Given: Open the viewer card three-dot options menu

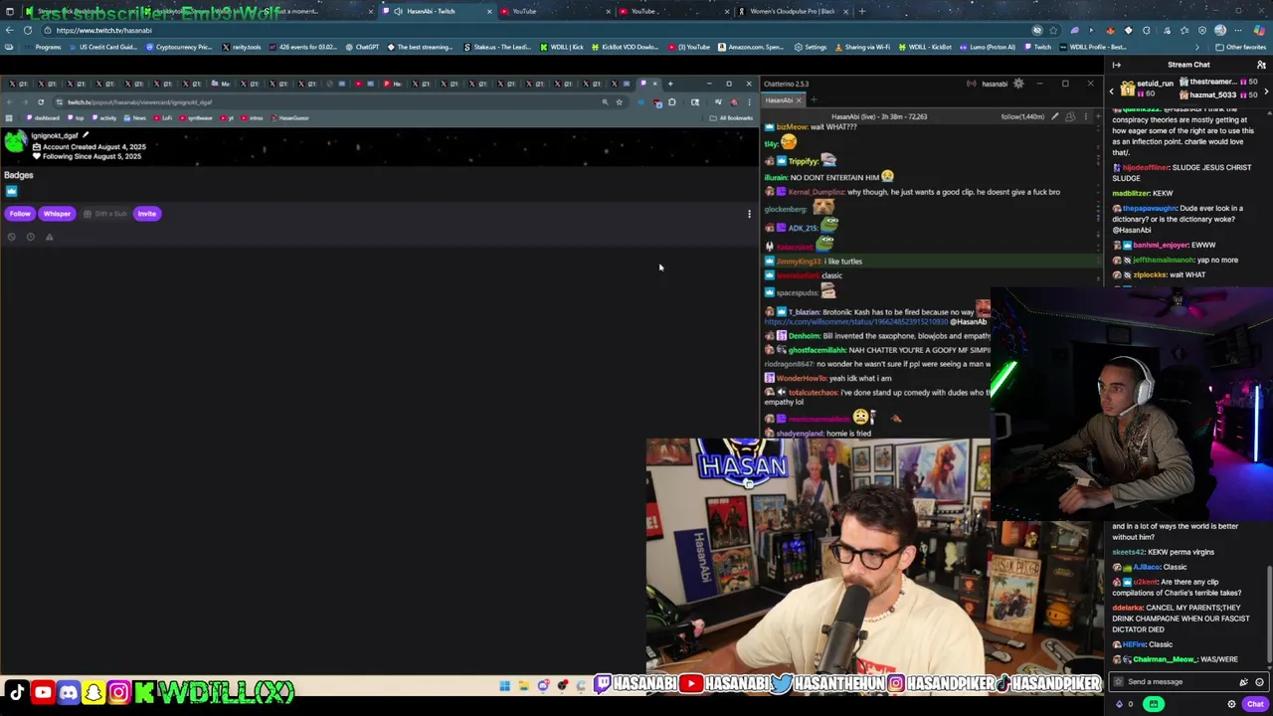Looking at the screenshot, I should (749, 214).
